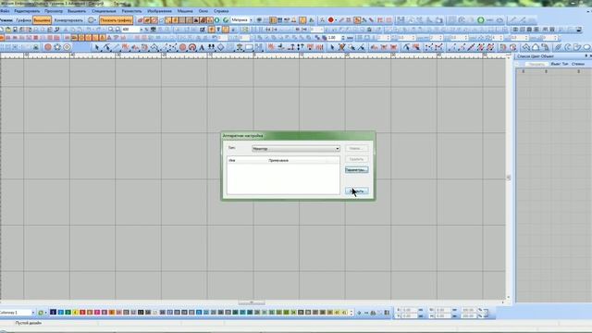This screenshot has width=592, height=333.
Task: Click the Save design icon
Action: point(15,30)
